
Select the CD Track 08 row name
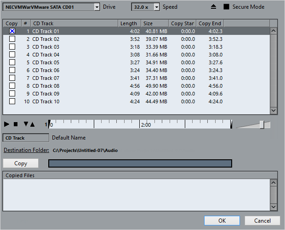click(x=46, y=86)
